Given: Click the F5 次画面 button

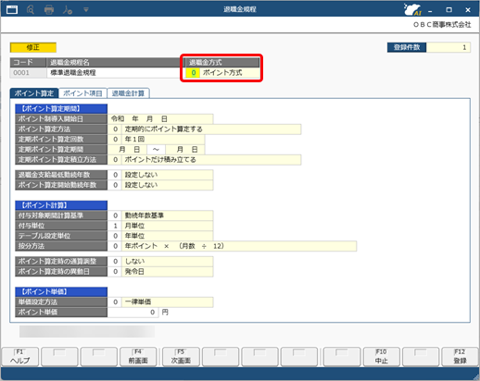Looking at the screenshot, I should coord(181,357).
